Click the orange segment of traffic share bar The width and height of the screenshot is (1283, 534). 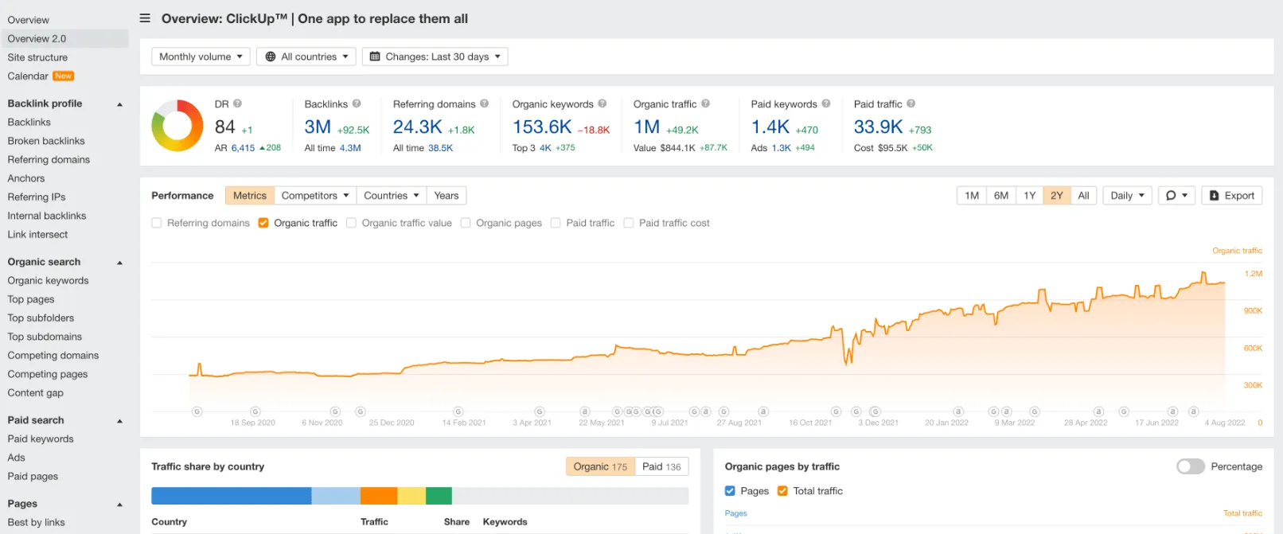(379, 496)
